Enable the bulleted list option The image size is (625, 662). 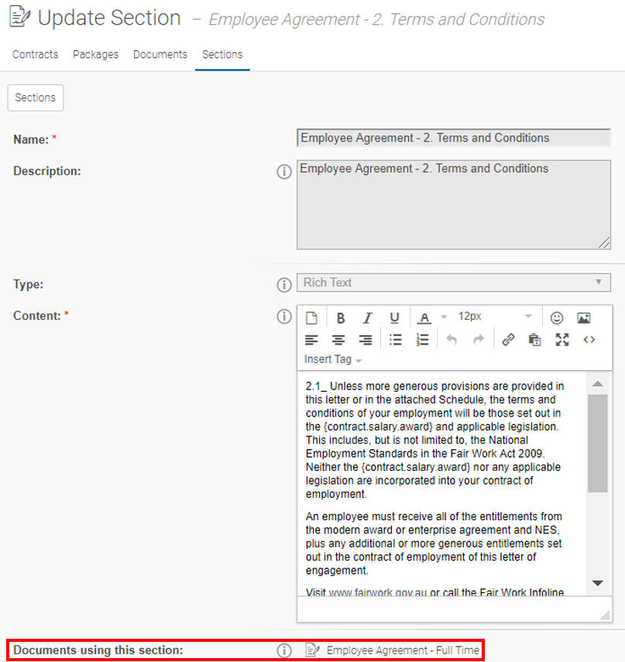(x=396, y=339)
